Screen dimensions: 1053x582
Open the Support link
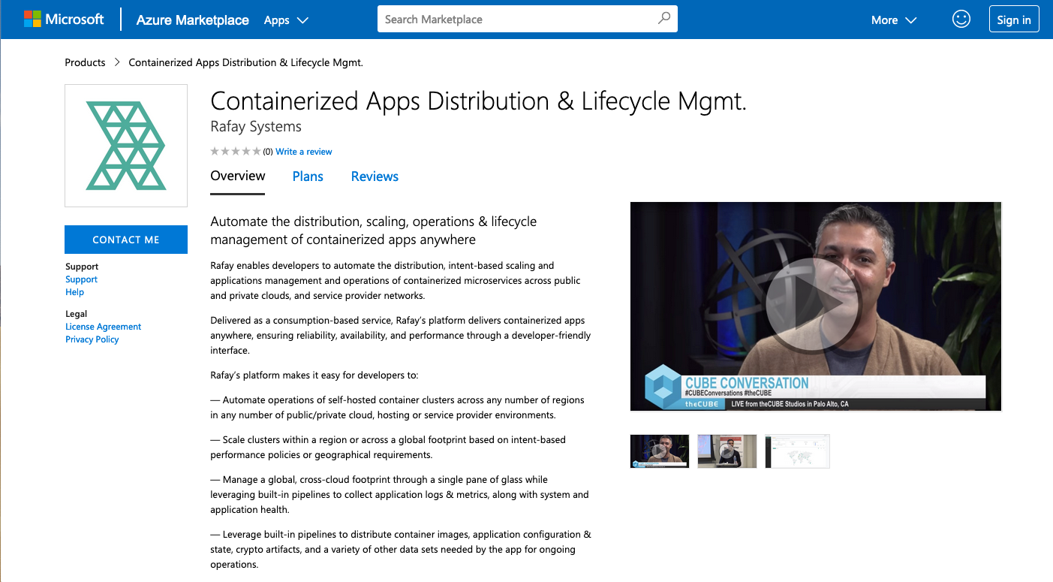[81, 279]
